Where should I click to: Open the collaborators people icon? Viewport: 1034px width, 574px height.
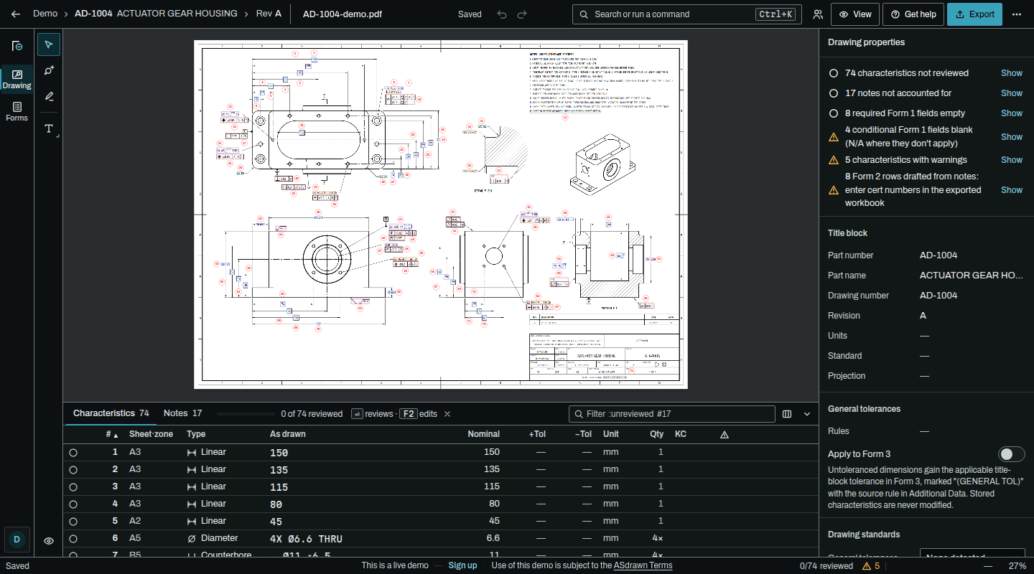818,14
